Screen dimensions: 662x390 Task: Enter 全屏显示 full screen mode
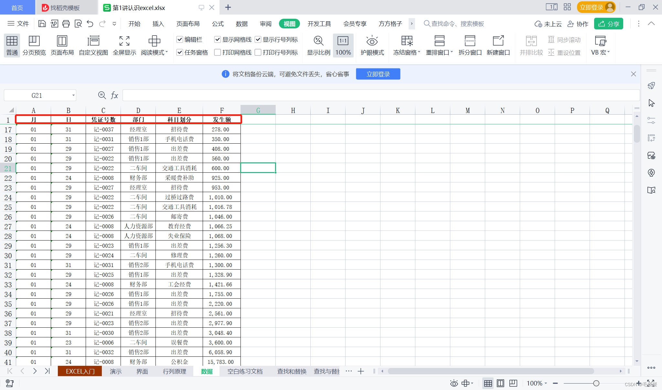[x=124, y=45]
